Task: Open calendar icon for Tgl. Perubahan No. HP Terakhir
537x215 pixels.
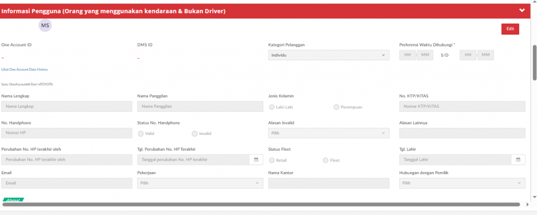Action: click(x=256, y=160)
